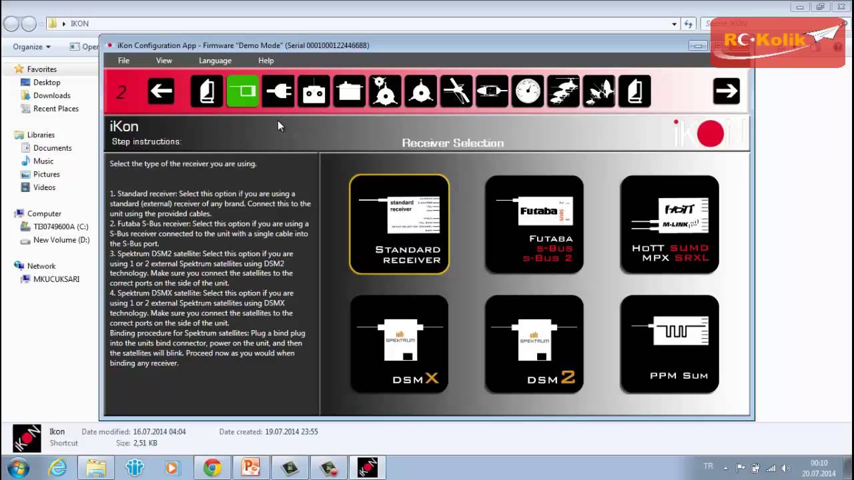Screen dimensions: 854x480
Task: Open the first book step icon
Action: click(207, 91)
